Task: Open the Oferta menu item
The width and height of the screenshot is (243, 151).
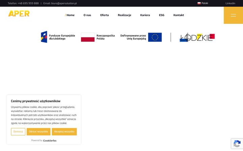Action: (104, 15)
